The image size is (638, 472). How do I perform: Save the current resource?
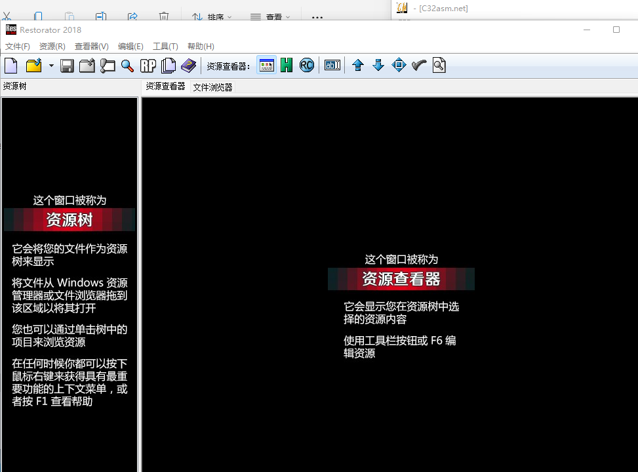coord(67,65)
